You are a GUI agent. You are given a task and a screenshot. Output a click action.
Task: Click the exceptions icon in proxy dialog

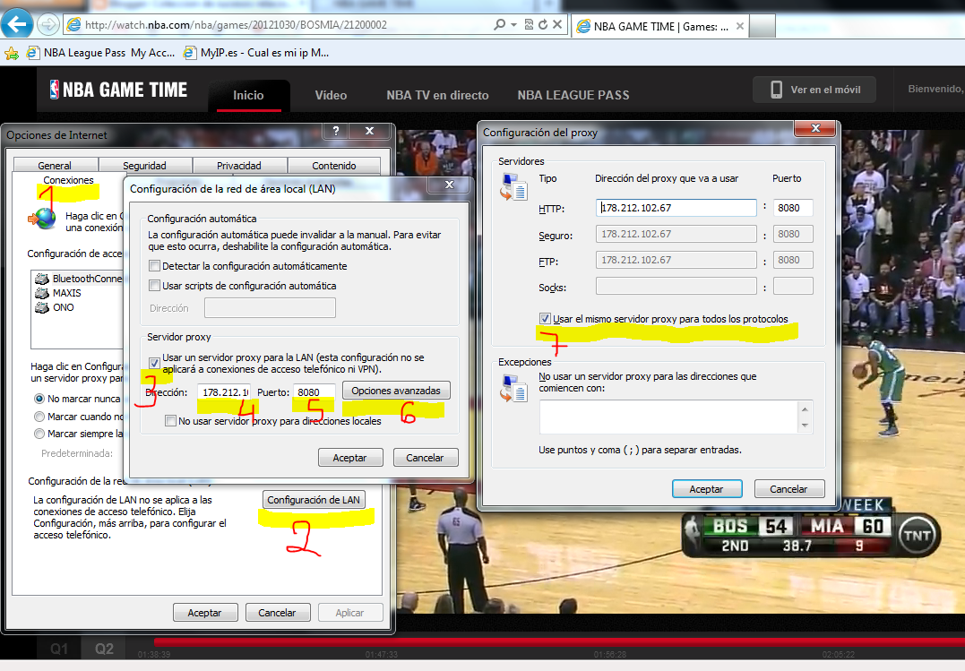[513, 388]
